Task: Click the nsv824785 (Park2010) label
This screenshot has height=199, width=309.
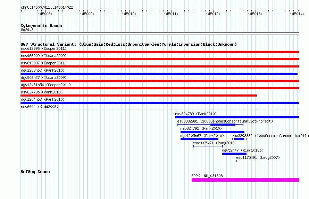Action: (42, 92)
